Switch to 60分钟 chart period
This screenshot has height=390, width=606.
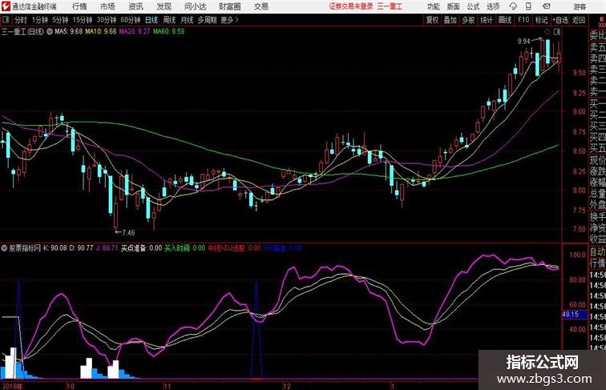click(x=130, y=20)
